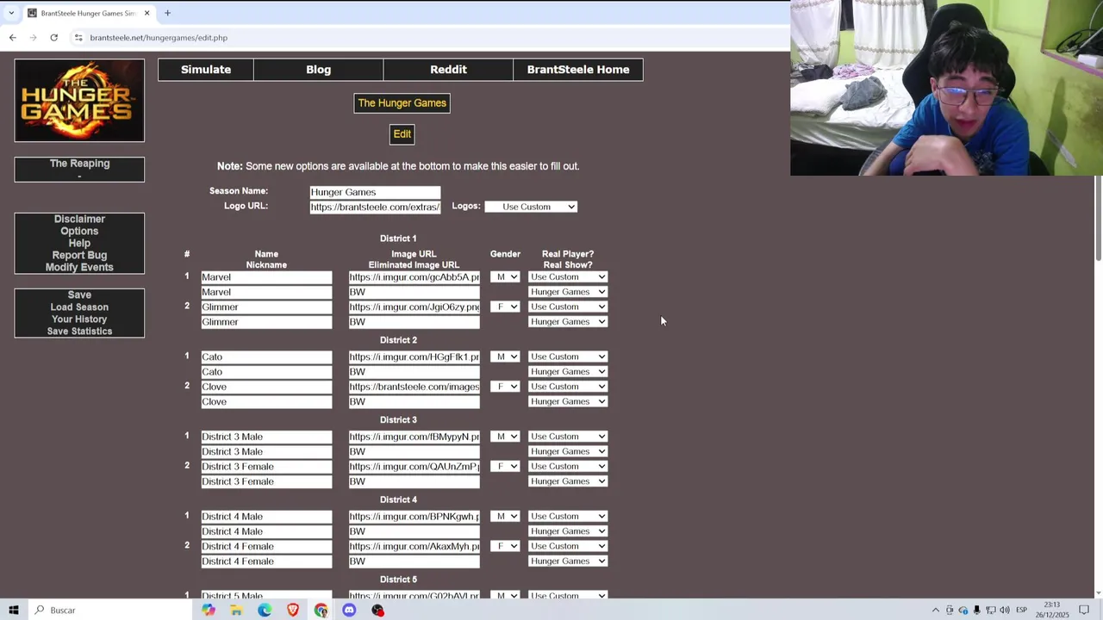This screenshot has height=620, width=1103.
Task: Open District 4 Male Hunger Games dropdown
Action: pos(568,531)
